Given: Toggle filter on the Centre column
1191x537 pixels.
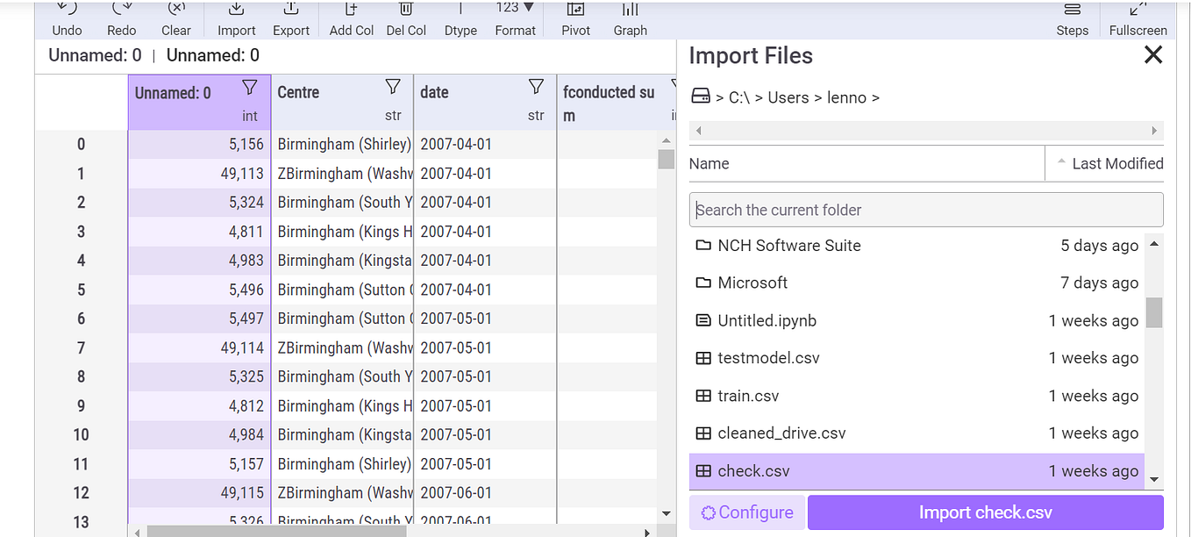Looking at the screenshot, I should click(393, 87).
